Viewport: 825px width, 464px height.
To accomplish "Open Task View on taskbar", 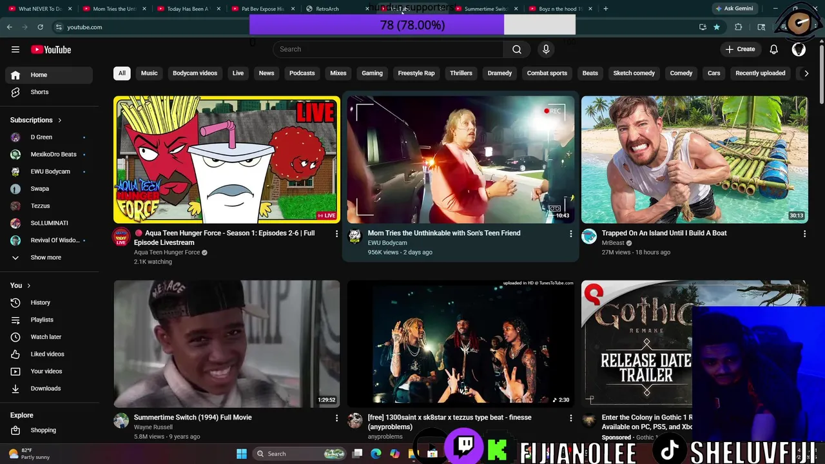I will (358, 454).
